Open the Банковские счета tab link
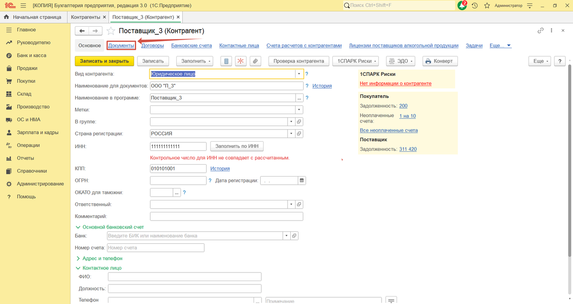Viewport: 573px width, 304px height. (x=191, y=46)
